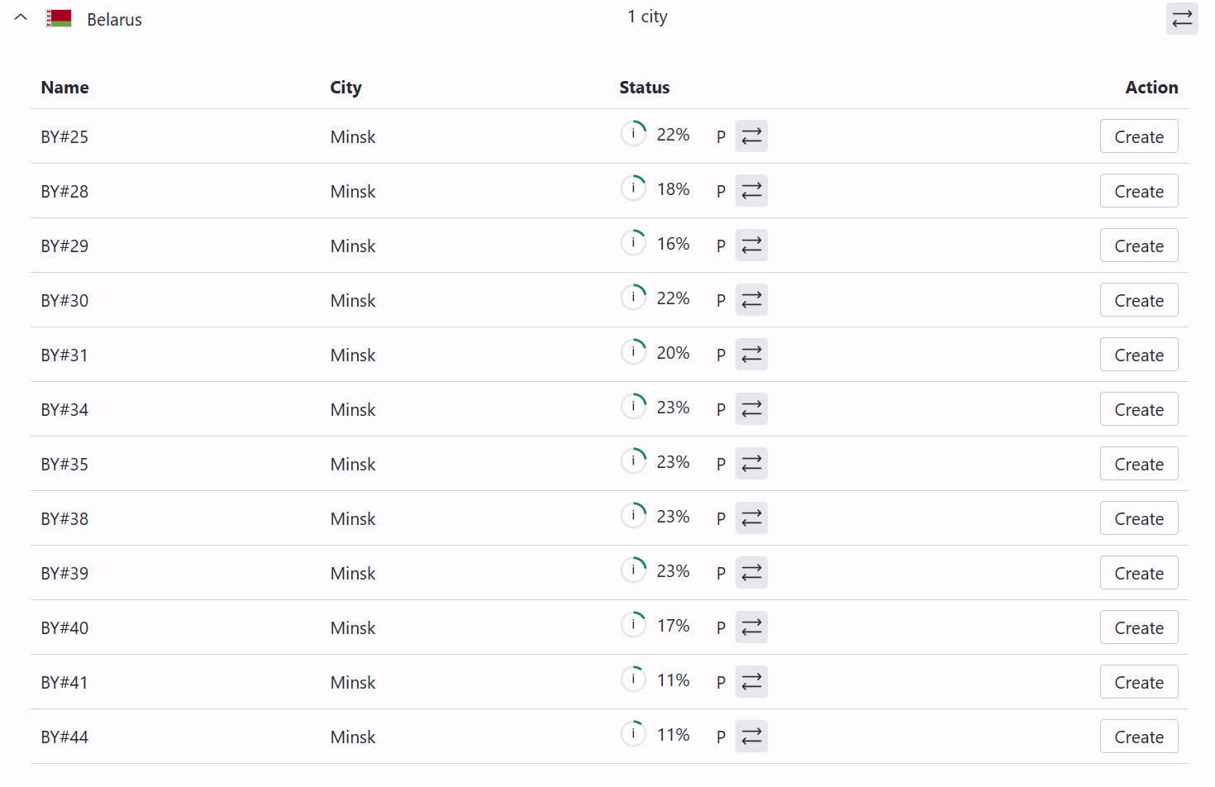Image resolution: width=1215 pixels, height=787 pixels.
Task: Click the swap arrows icon for BY#30
Action: click(x=751, y=300)
